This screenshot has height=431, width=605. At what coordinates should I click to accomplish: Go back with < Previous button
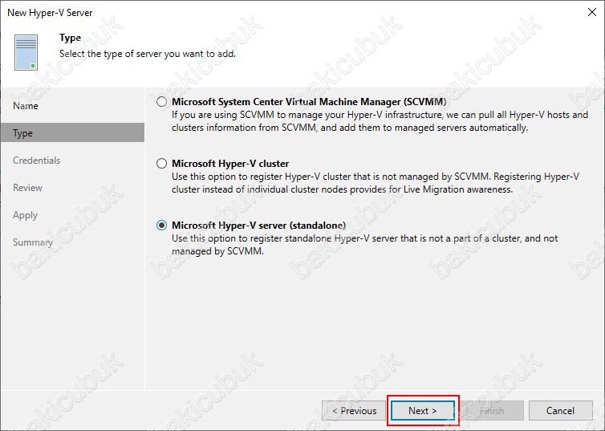click(x=354, y=411)
